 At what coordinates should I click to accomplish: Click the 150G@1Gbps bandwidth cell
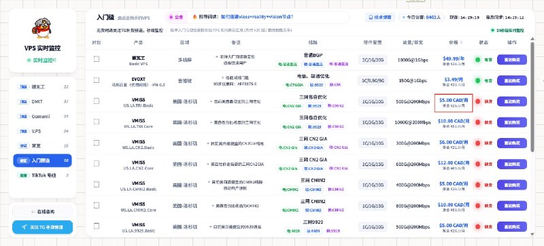click(x=412, y=81)
